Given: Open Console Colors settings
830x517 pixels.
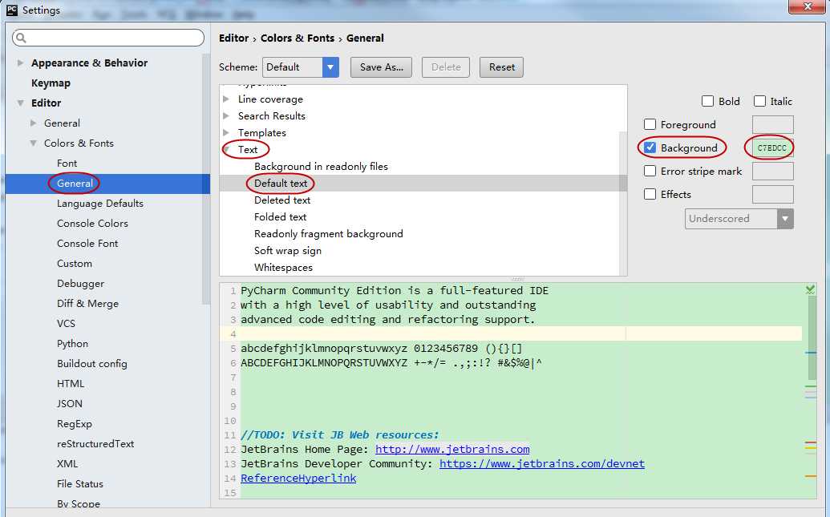Looking at the screenshot, I should pos(93,224).
